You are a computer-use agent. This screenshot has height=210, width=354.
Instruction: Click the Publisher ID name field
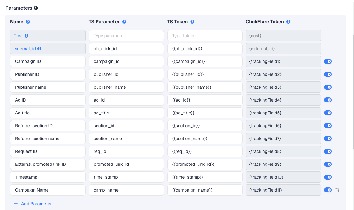point(48,74)
